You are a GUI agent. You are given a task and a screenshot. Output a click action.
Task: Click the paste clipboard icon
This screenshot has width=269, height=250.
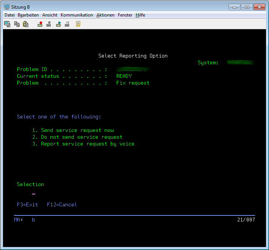pos(26,24)
